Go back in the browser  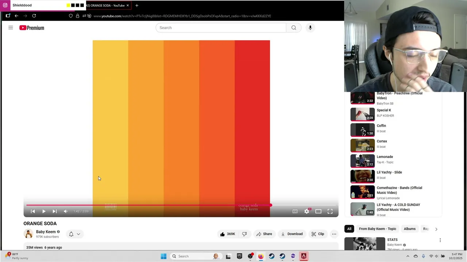pos(16,16)
